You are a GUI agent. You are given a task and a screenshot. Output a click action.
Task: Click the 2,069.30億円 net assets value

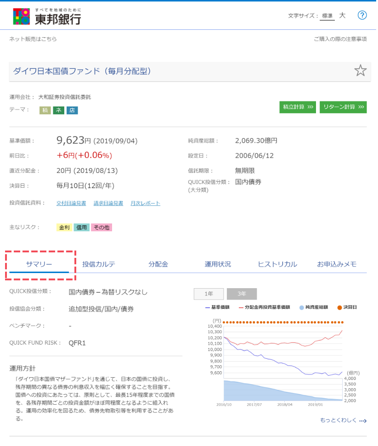coord(256,140)
